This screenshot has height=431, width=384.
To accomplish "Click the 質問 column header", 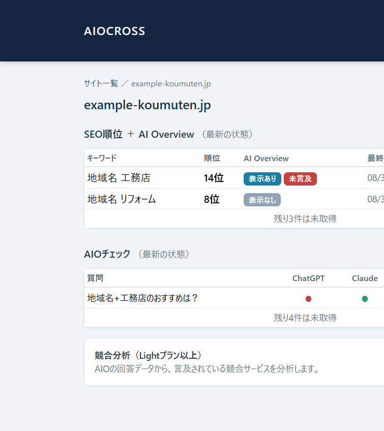I will (95, 278).
